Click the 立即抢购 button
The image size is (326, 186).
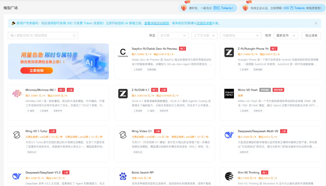(x=37, y=71)
